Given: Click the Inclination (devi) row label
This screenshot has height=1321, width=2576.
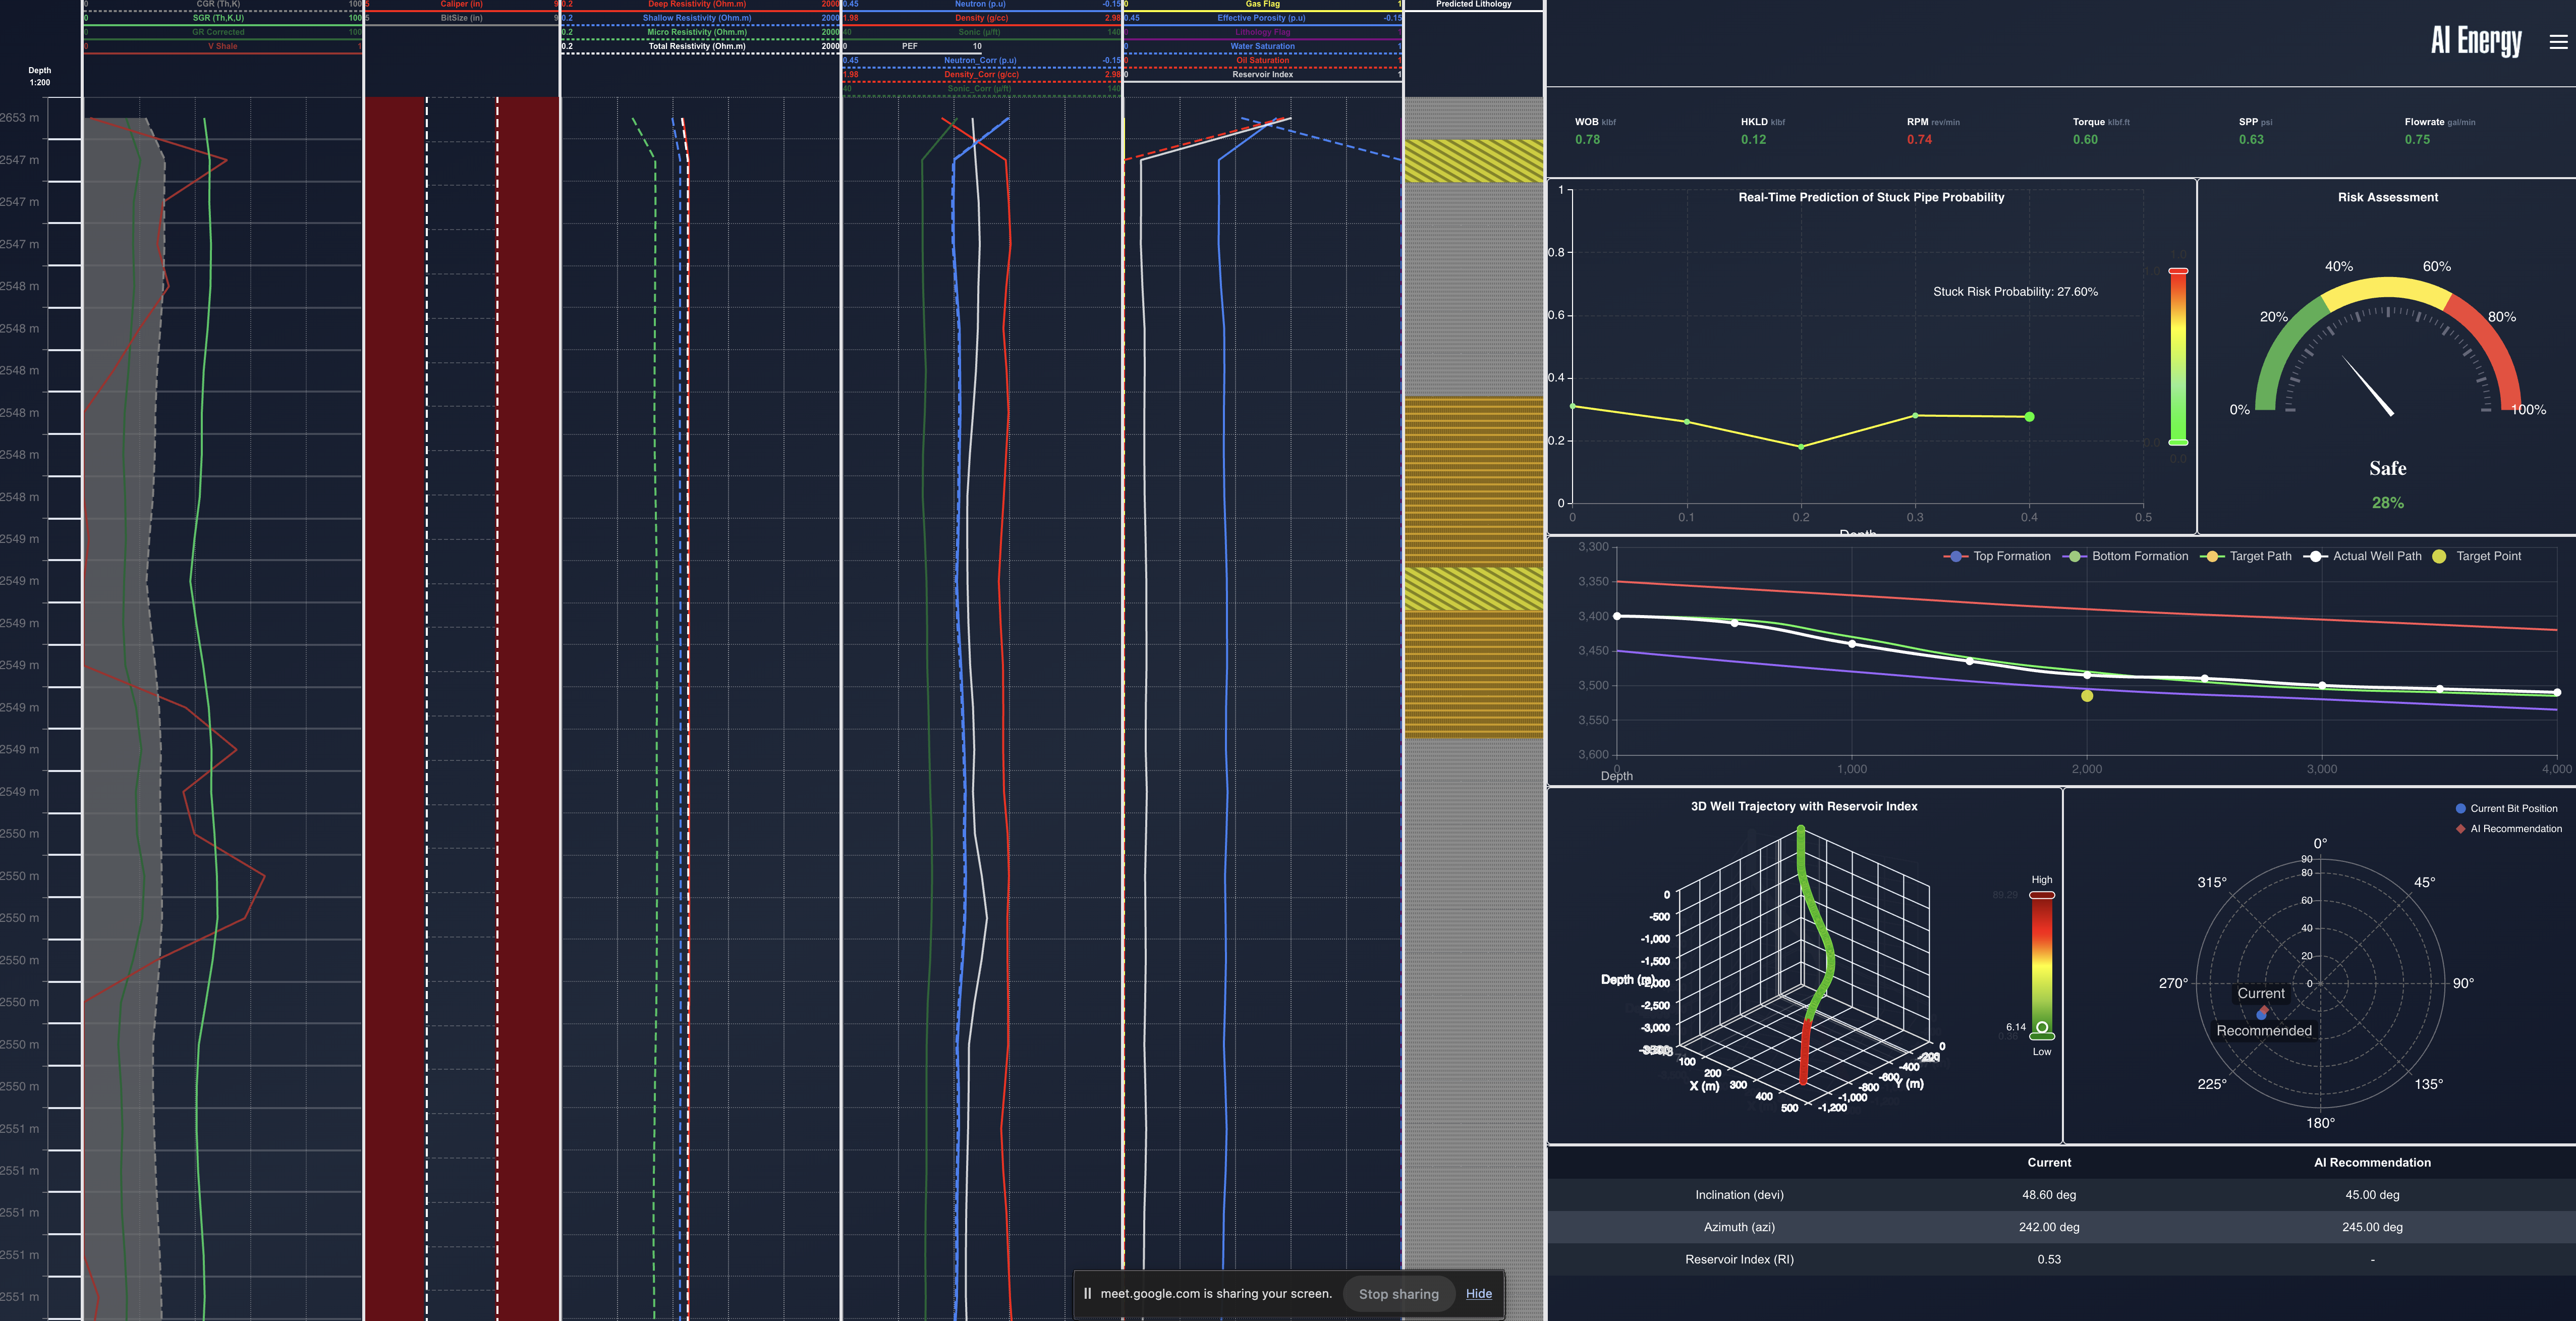Looking at the screenshot, I should 1739,1195.
